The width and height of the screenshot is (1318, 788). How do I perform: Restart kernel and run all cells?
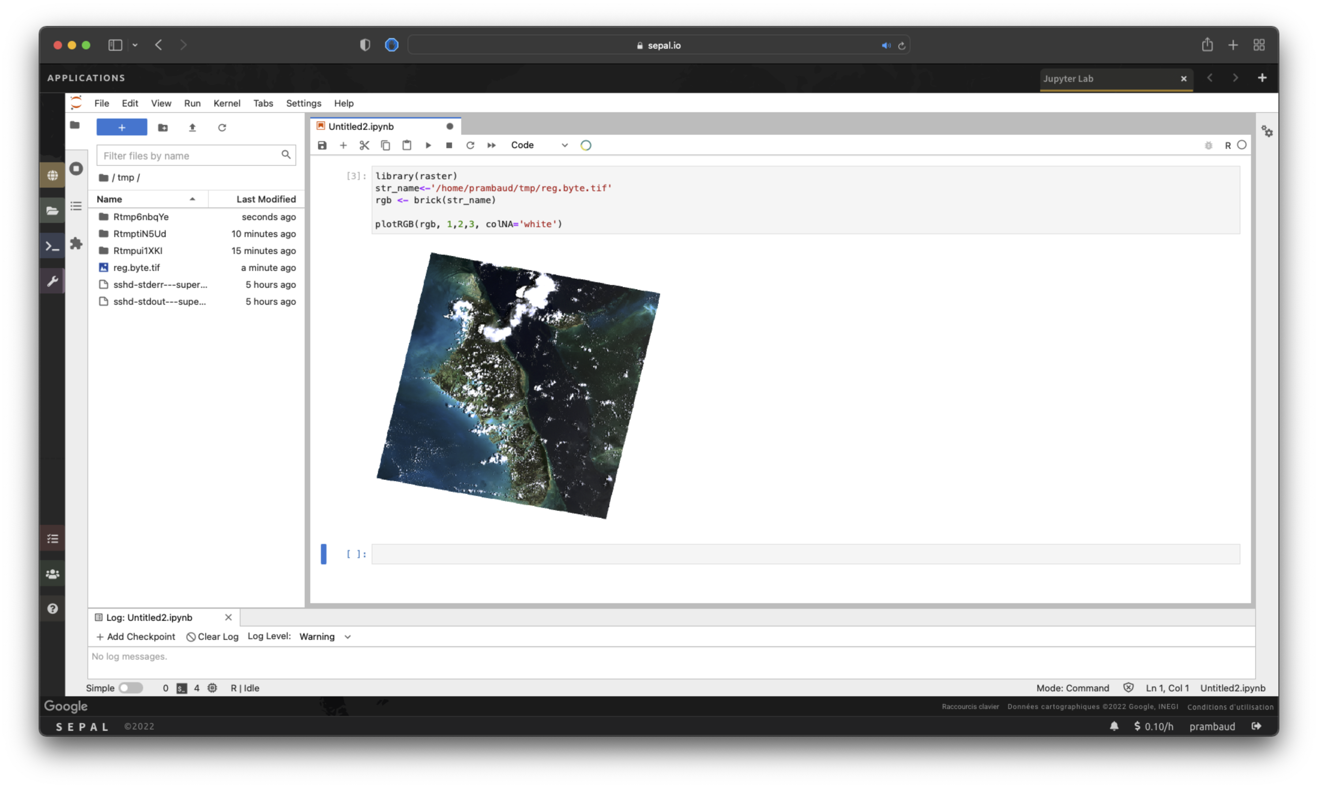492,145
